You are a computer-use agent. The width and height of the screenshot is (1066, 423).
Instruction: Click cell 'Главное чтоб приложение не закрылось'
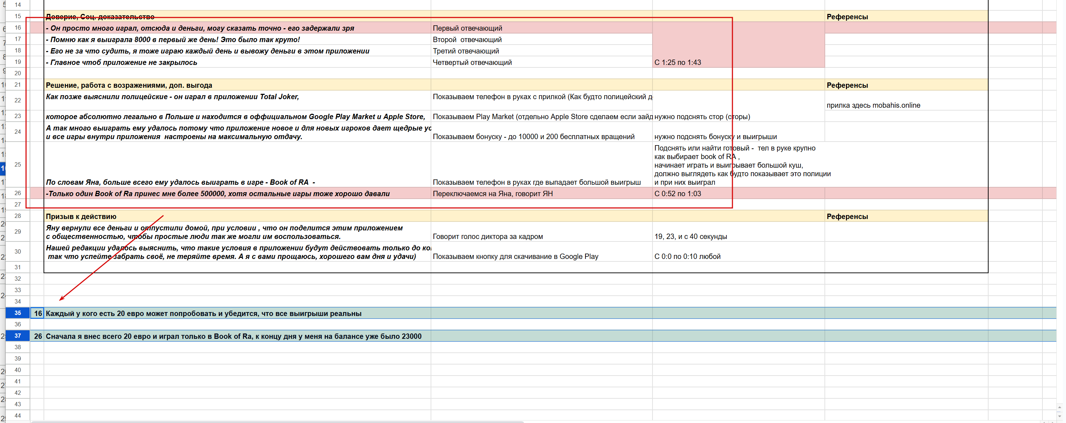pyautogui.click(x=237, y=62)
